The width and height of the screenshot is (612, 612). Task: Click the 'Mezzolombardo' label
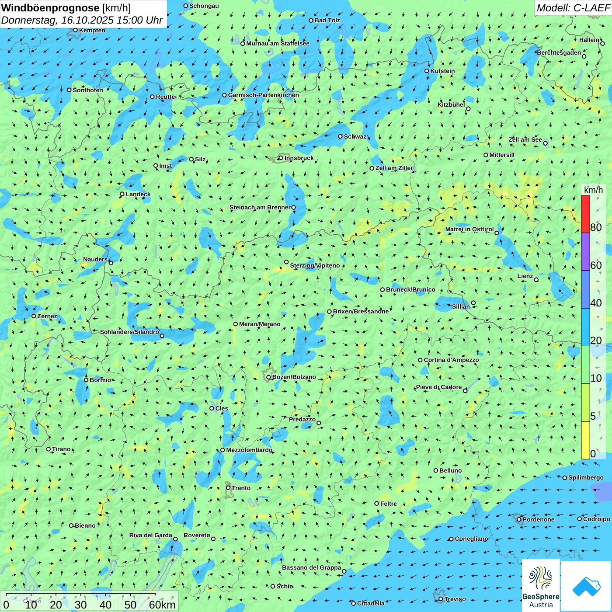point(249,450)
